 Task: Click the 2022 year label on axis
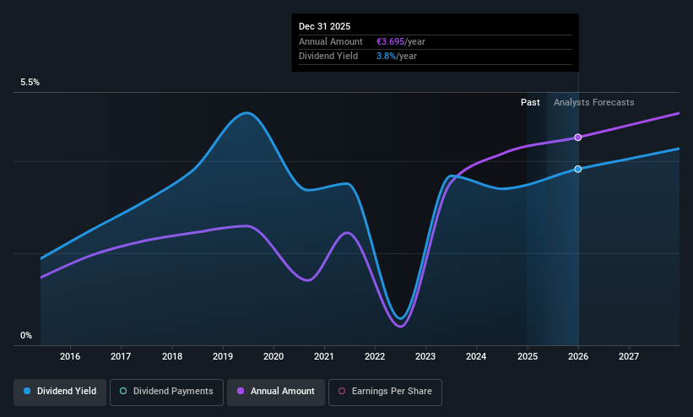(375, 356)
